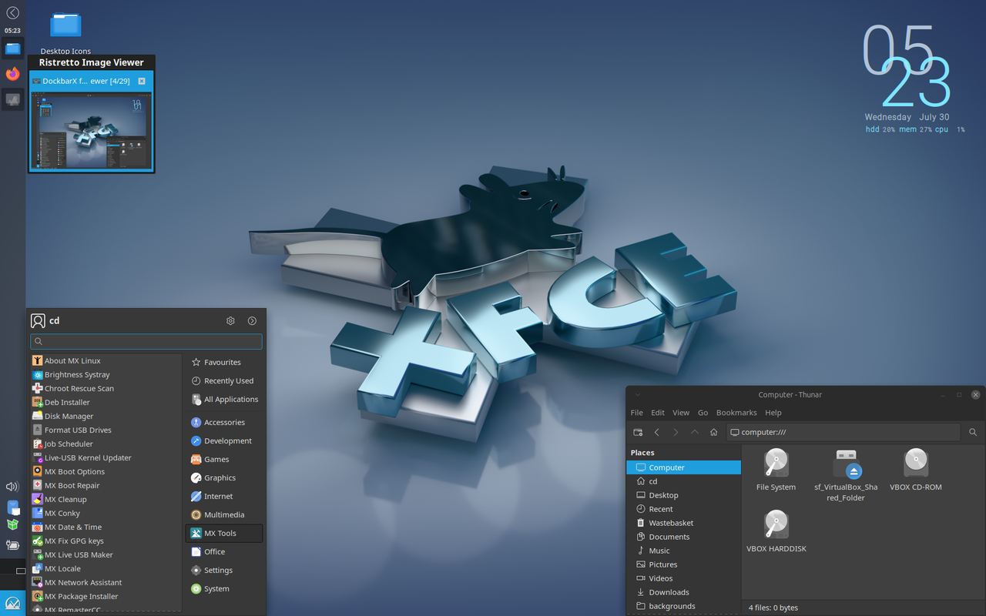Image resolution: width=986 pixels, height=616 pixels.
Task: Click Thunar search magnifier icon
Action: click(x=973, y=433)
